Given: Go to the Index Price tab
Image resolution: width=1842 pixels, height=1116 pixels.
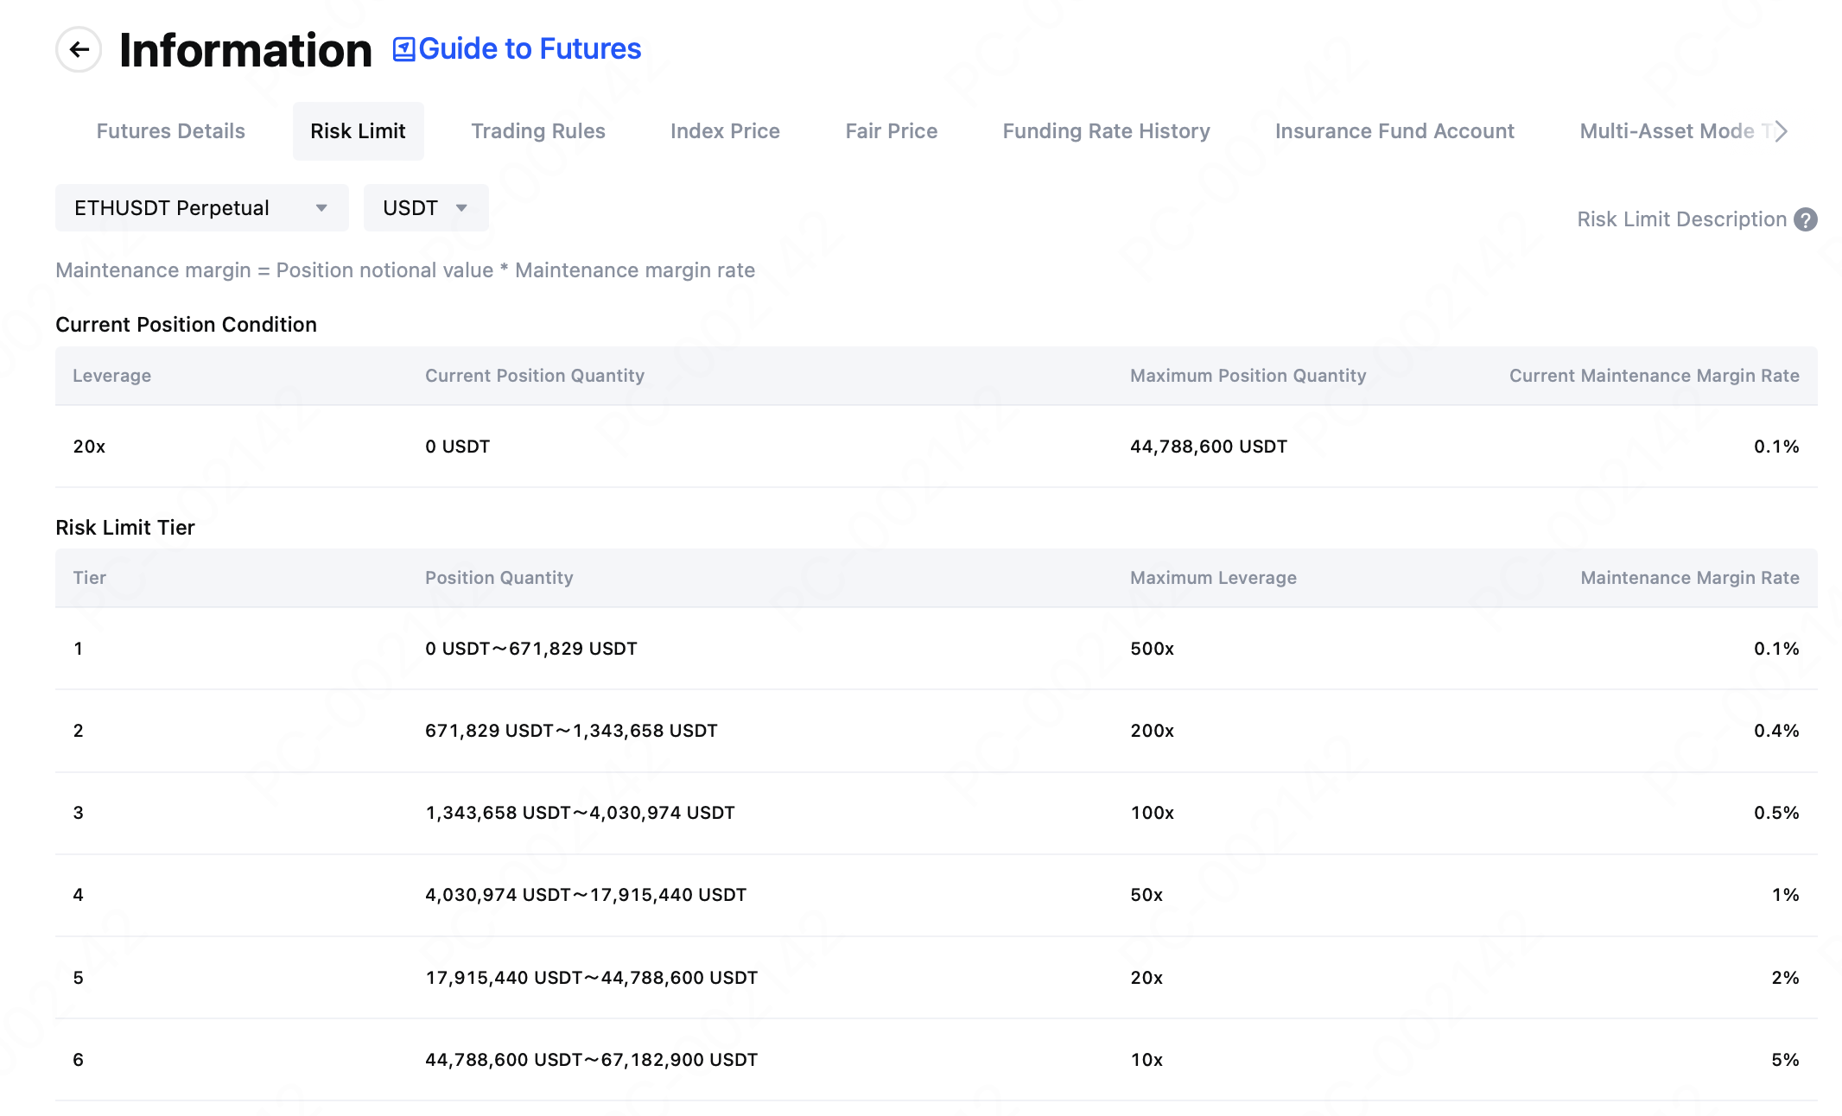Looking at the screenshot, I should coord(725,131).
